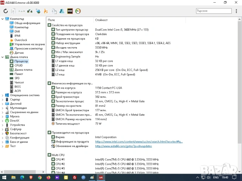Collapse the Дънна платка tree node
242x181 pixels.
(2, 57)
